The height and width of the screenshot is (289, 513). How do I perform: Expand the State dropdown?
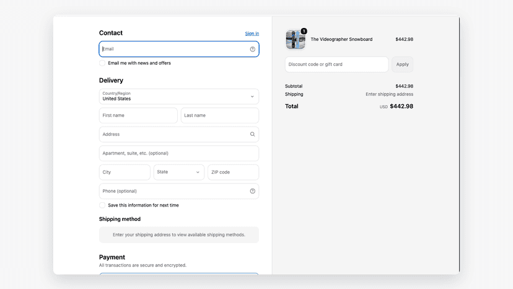(x=179, y=172)
